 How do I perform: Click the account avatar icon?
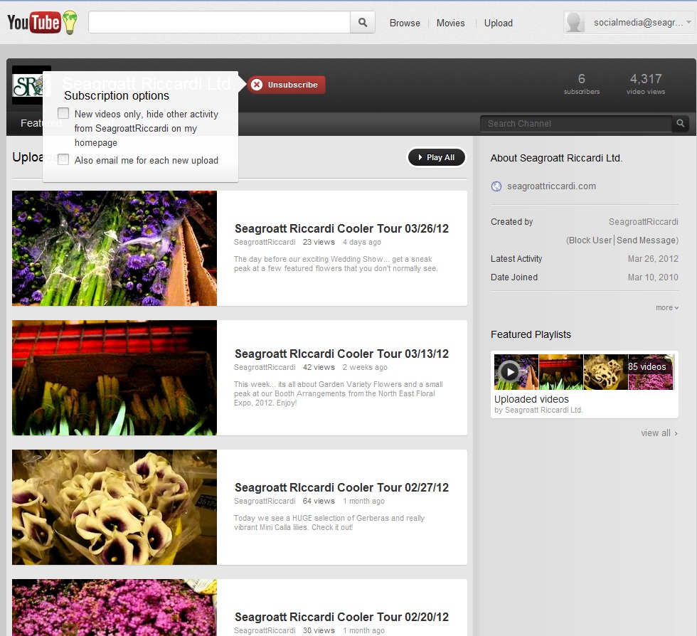coord(575,22)
